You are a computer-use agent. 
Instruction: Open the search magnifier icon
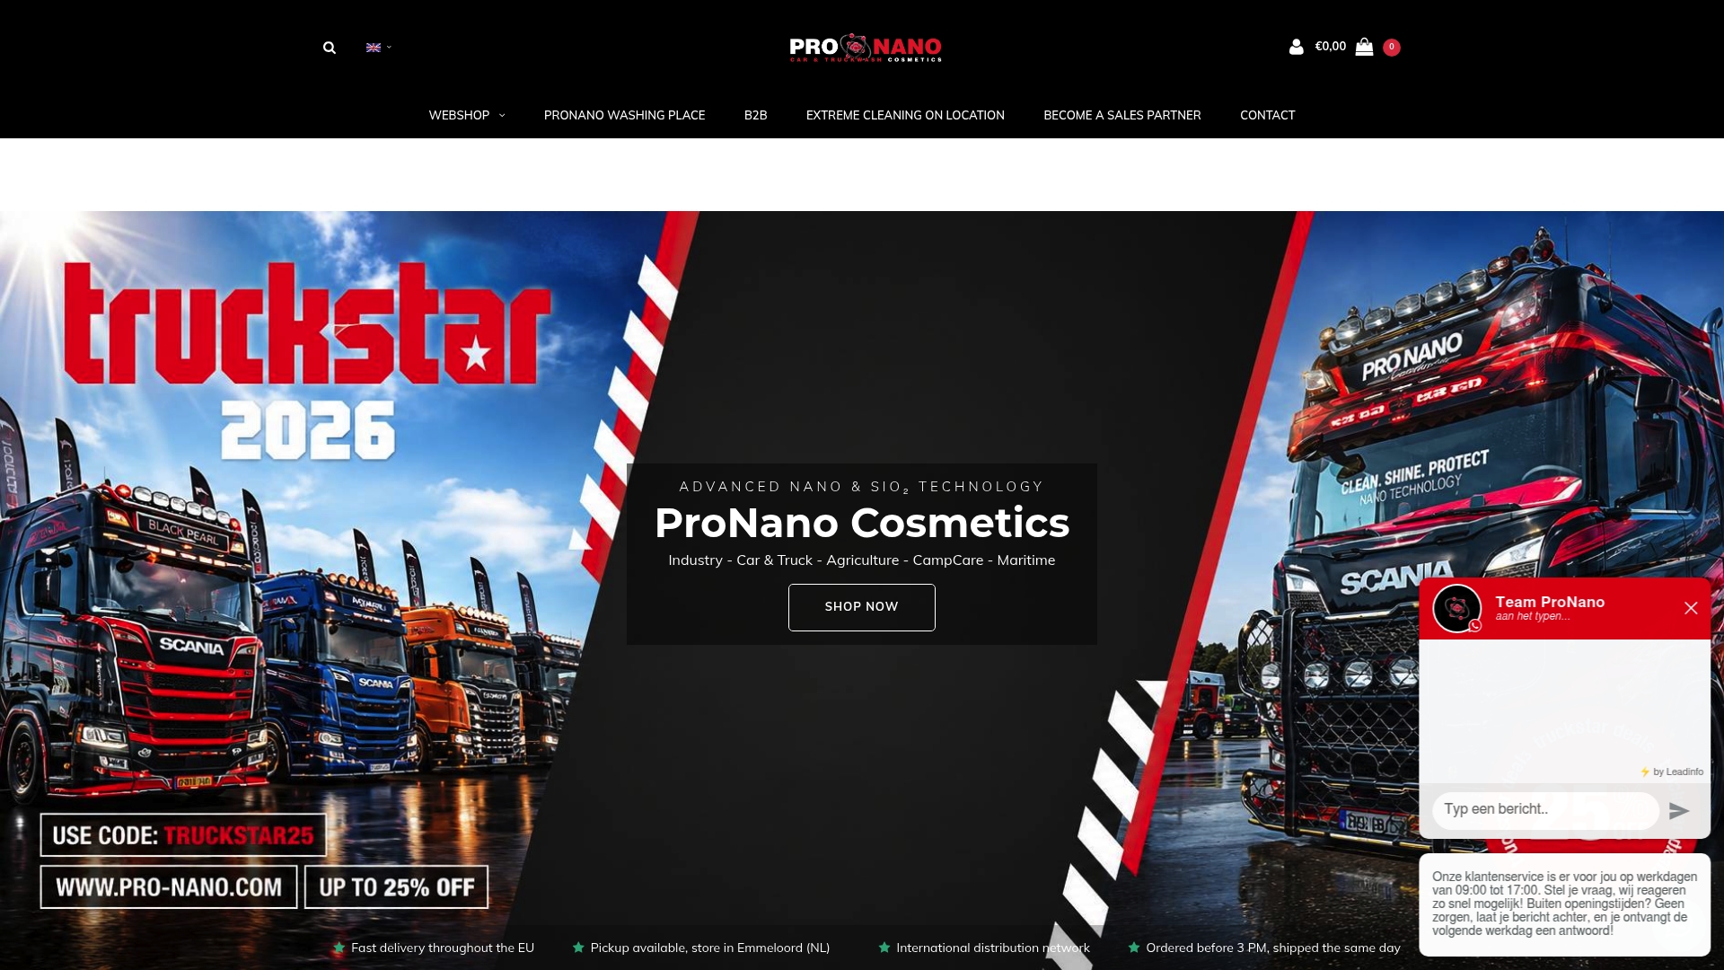(x=330, y=48)
